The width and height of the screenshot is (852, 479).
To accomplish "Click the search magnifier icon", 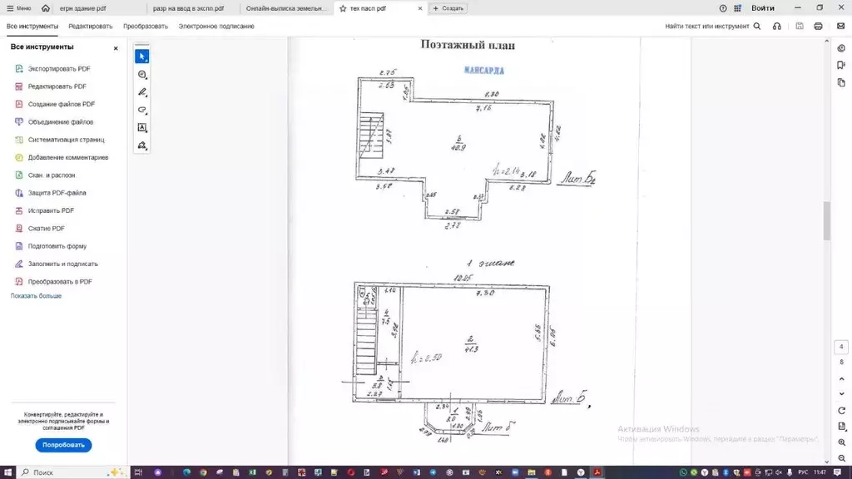I will tap(757, 26).
